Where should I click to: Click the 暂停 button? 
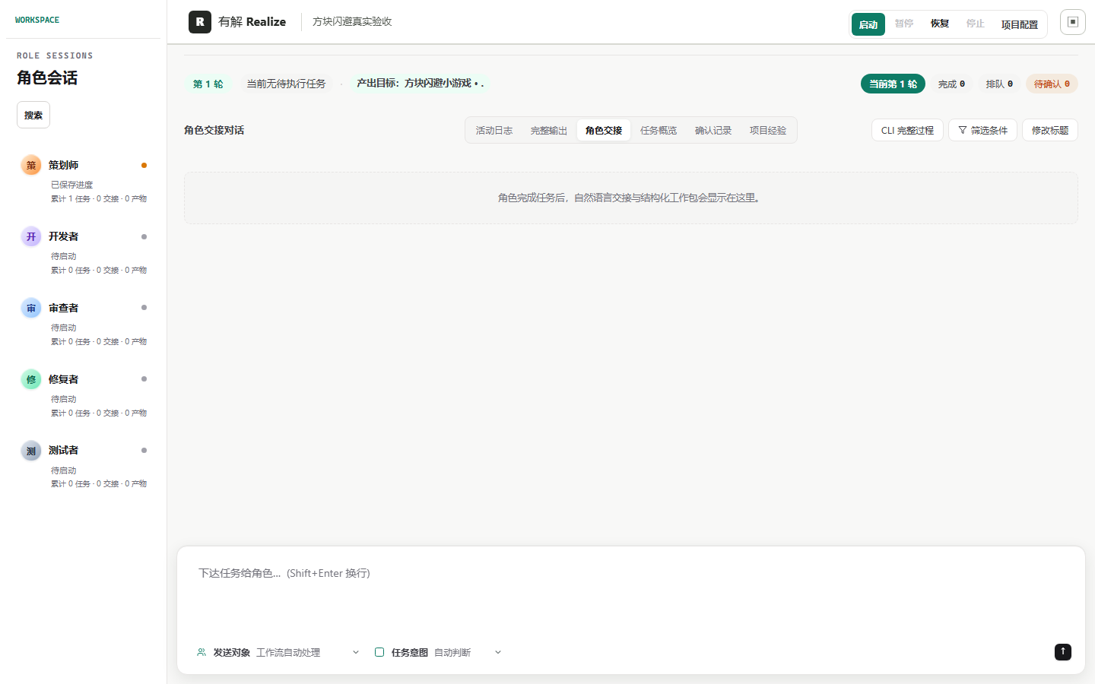(x=904, y=24)
